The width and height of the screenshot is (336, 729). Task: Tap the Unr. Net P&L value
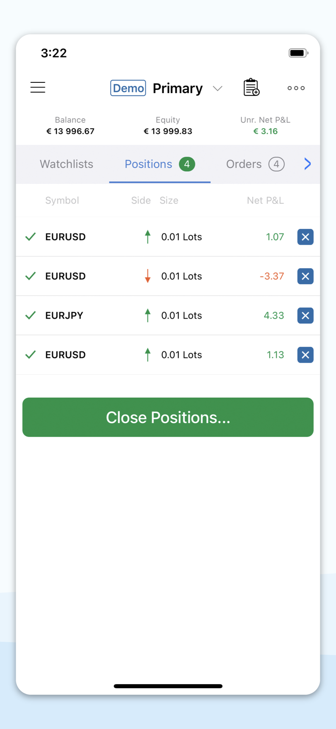[265, 131]
